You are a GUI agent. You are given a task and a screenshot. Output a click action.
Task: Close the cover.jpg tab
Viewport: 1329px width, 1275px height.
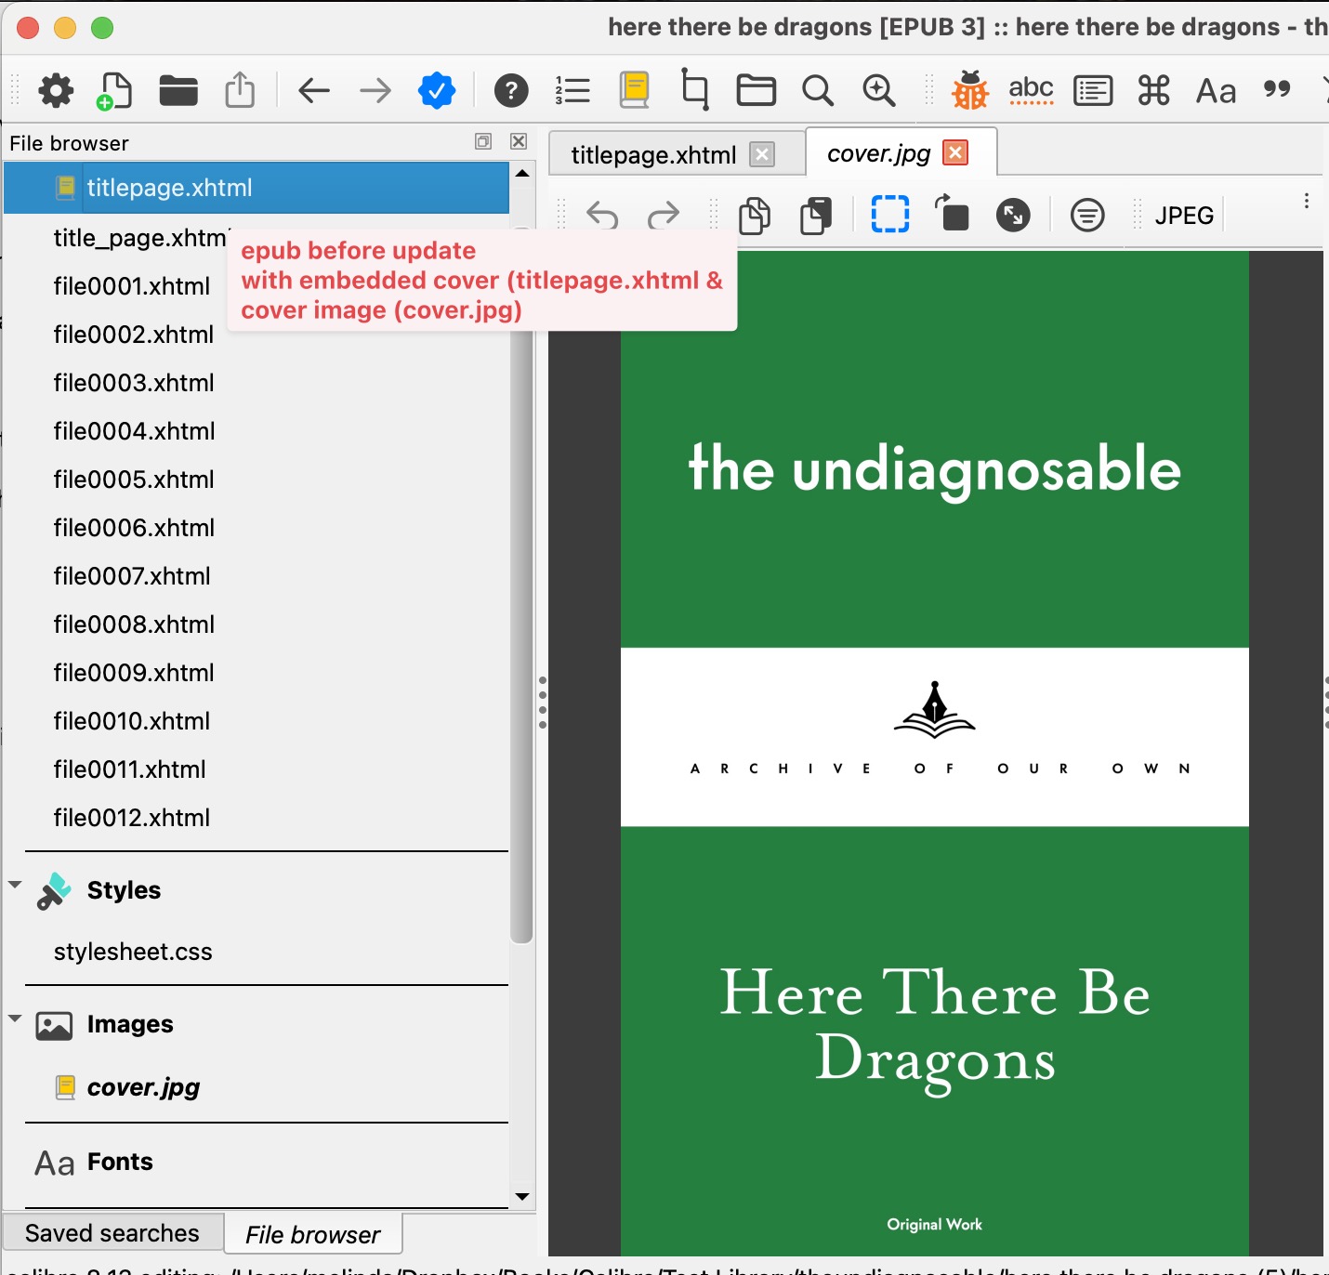(x=955, y=152)
